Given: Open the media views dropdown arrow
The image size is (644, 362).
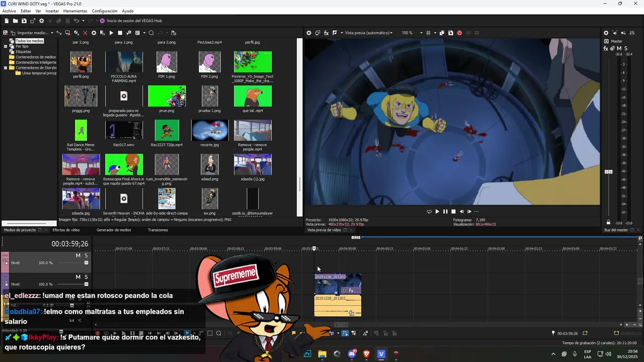Looking at the screenshot, I should pyautogui.click(x=144, y=33).
